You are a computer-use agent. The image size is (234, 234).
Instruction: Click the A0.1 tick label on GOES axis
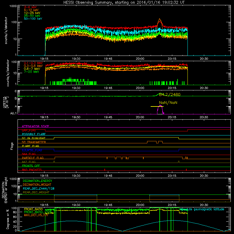13,113
